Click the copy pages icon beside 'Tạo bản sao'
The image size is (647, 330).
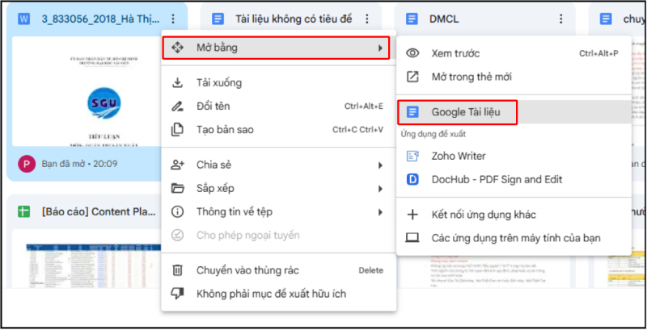pyautogui.click(x=177, y=130)
